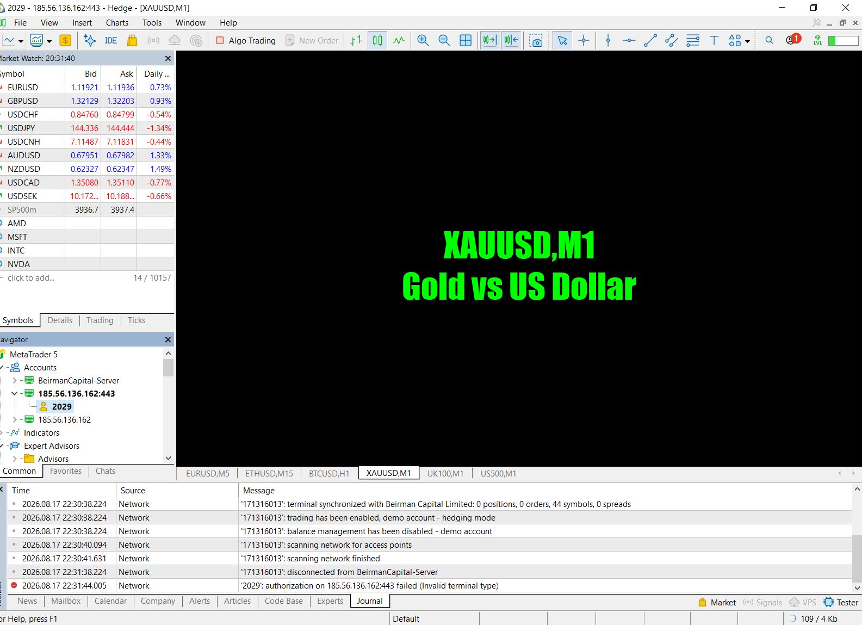Switch to US500,M1 chart tab

click(498, 473)
